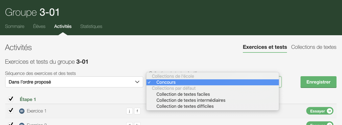Pick 'Collection de textes difficiles' option
Viewport: 342px width, 125px height.
(185, 106)
